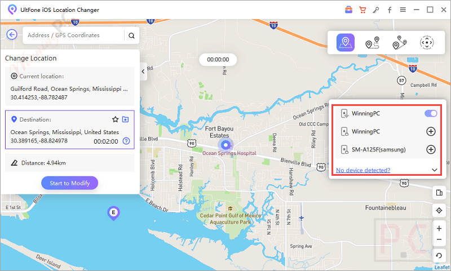Viewport: 451px width, 271px height.
Task: Click SM-A125F(samsung) device name
Action: [378, 149]
